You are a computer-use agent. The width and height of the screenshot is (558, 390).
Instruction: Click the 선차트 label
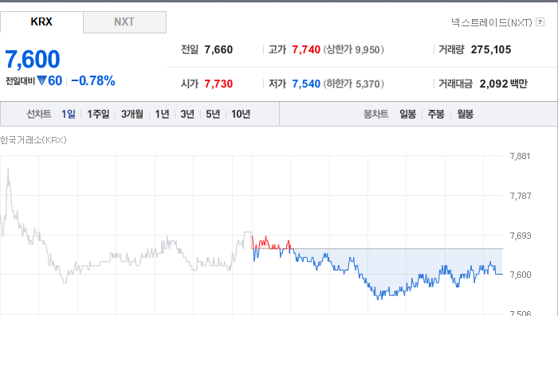point(39,114)
